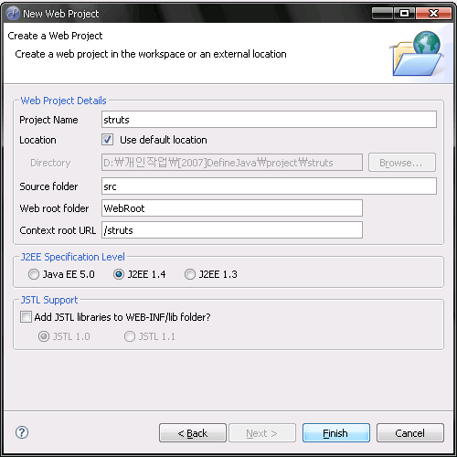The width and height of the screenshot is (457, 457).
Task: Click the 'Location' label text
Action: [x=37, y=140]
